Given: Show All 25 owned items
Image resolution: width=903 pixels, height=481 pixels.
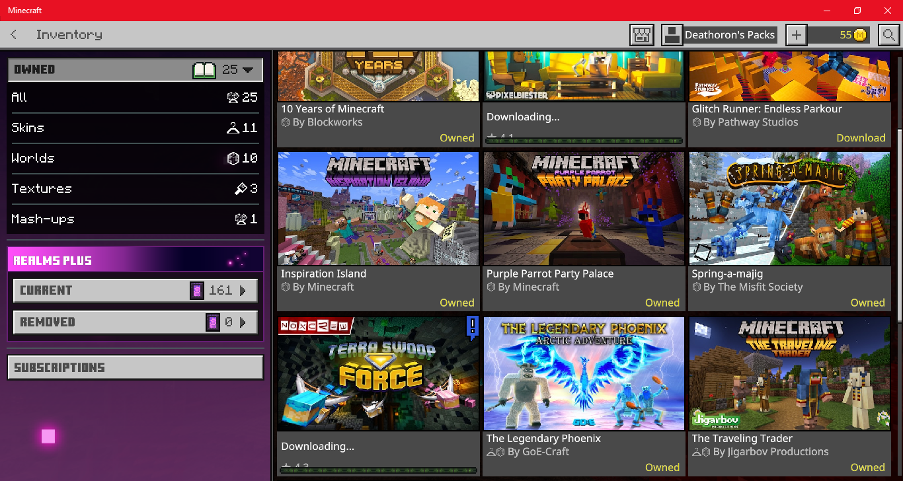Looking at the screenshot, I should point(135,97).
